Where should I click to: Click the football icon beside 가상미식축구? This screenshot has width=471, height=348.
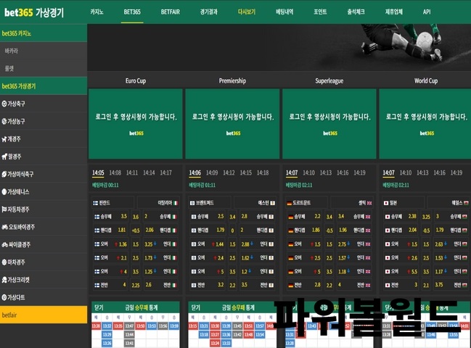4,174
